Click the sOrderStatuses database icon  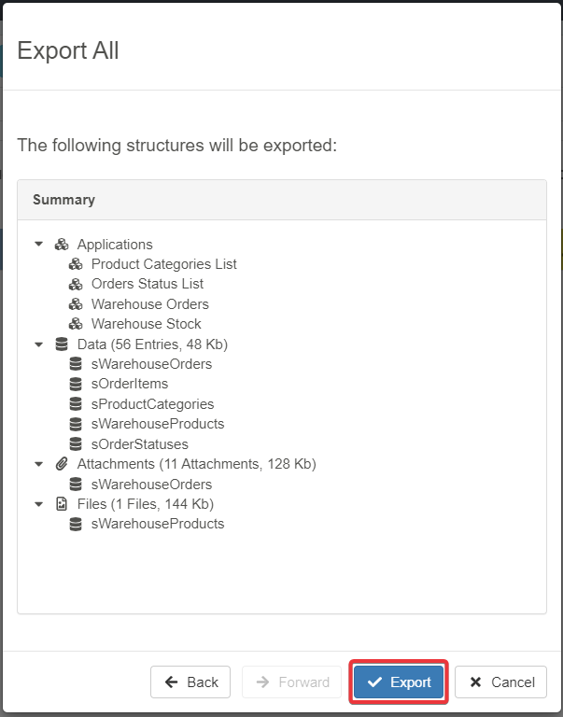point(76,444)
